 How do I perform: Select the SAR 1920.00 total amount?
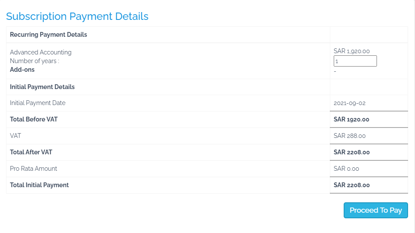[x=351, y=120]
